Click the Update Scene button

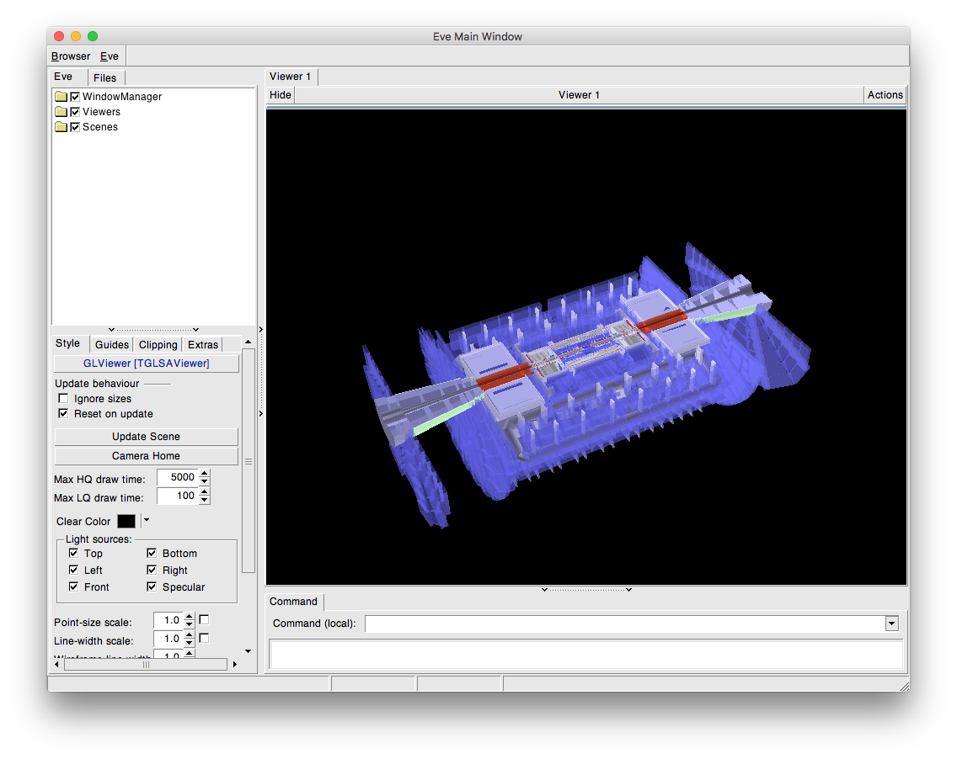[146, 437]
